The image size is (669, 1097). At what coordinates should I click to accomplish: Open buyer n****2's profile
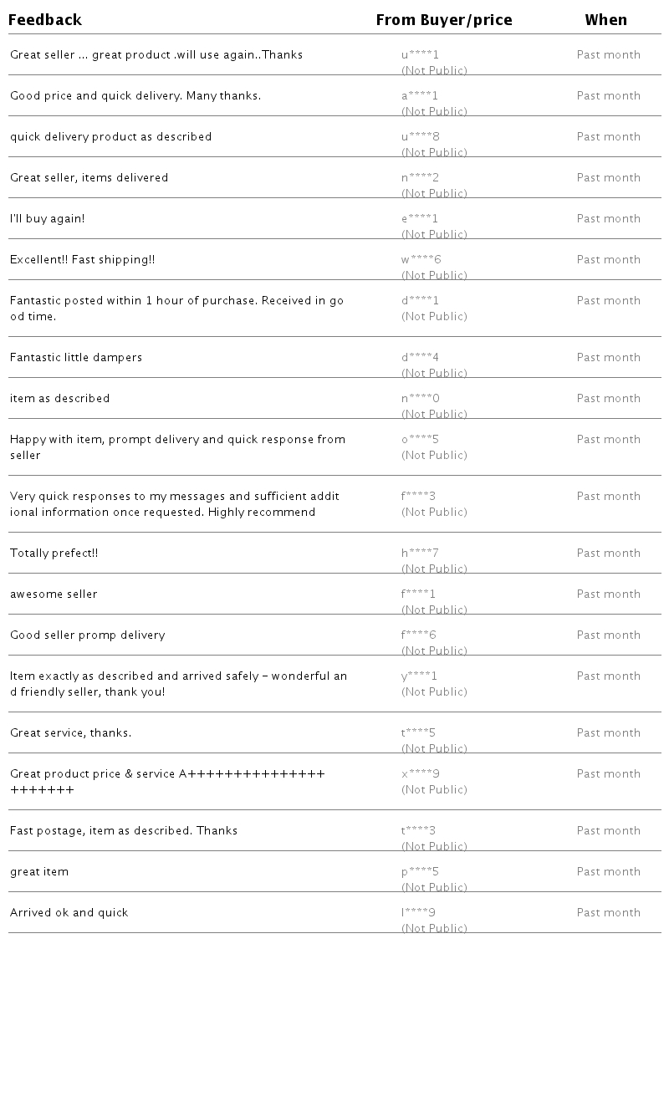420,178
